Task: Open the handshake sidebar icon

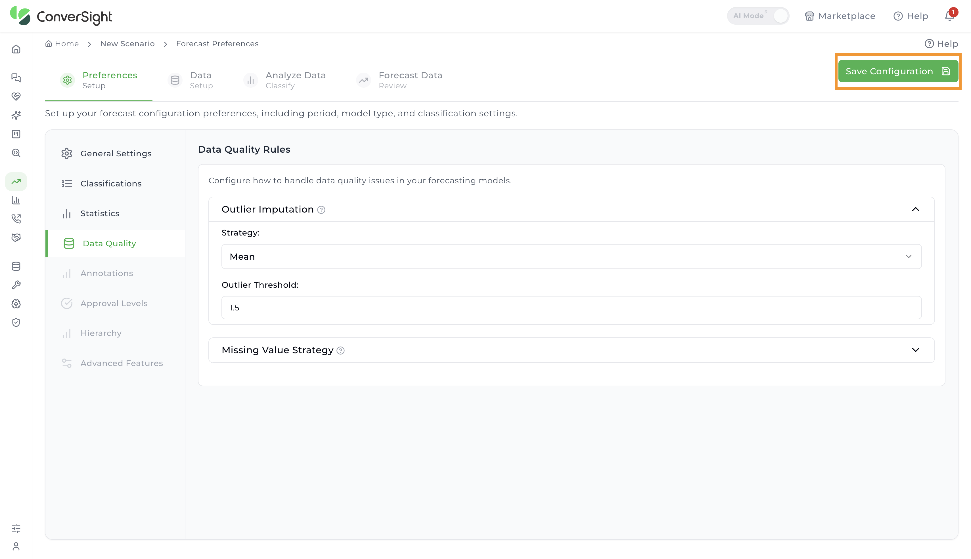Action: (16, 238)
